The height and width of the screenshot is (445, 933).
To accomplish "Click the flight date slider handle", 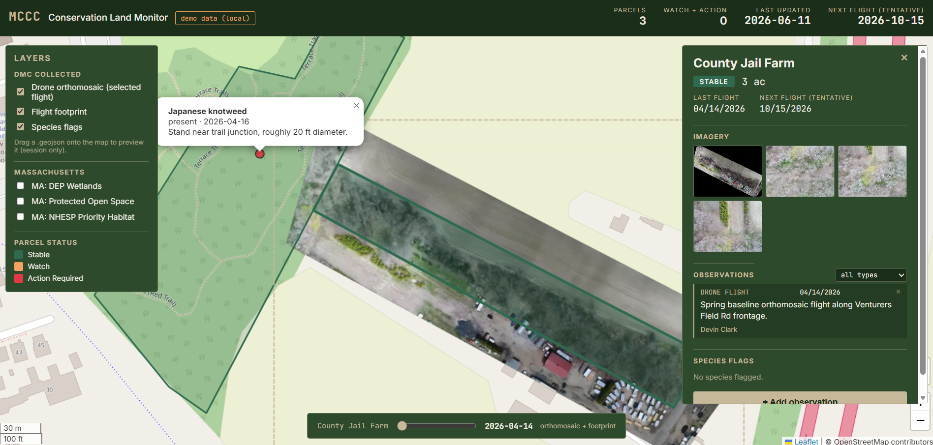I will [402, 426].
